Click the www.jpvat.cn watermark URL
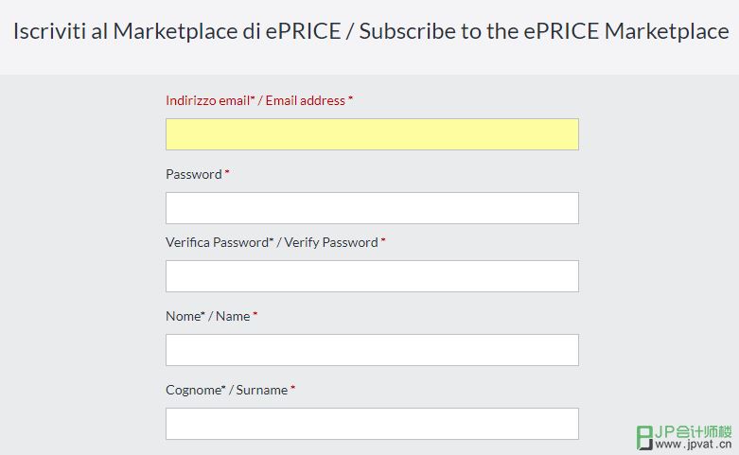The image size is (739, 455). [694, 444]
